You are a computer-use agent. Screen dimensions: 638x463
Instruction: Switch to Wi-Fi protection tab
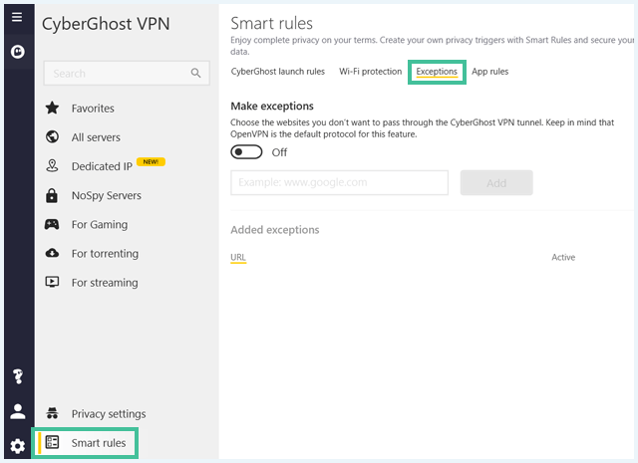pos(370,72)
